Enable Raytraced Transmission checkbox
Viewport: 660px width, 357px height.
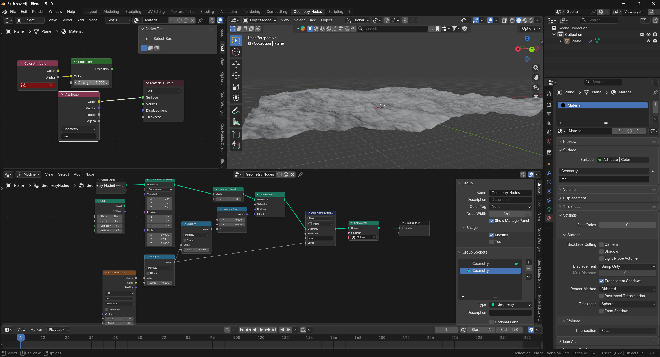[601, 296]
